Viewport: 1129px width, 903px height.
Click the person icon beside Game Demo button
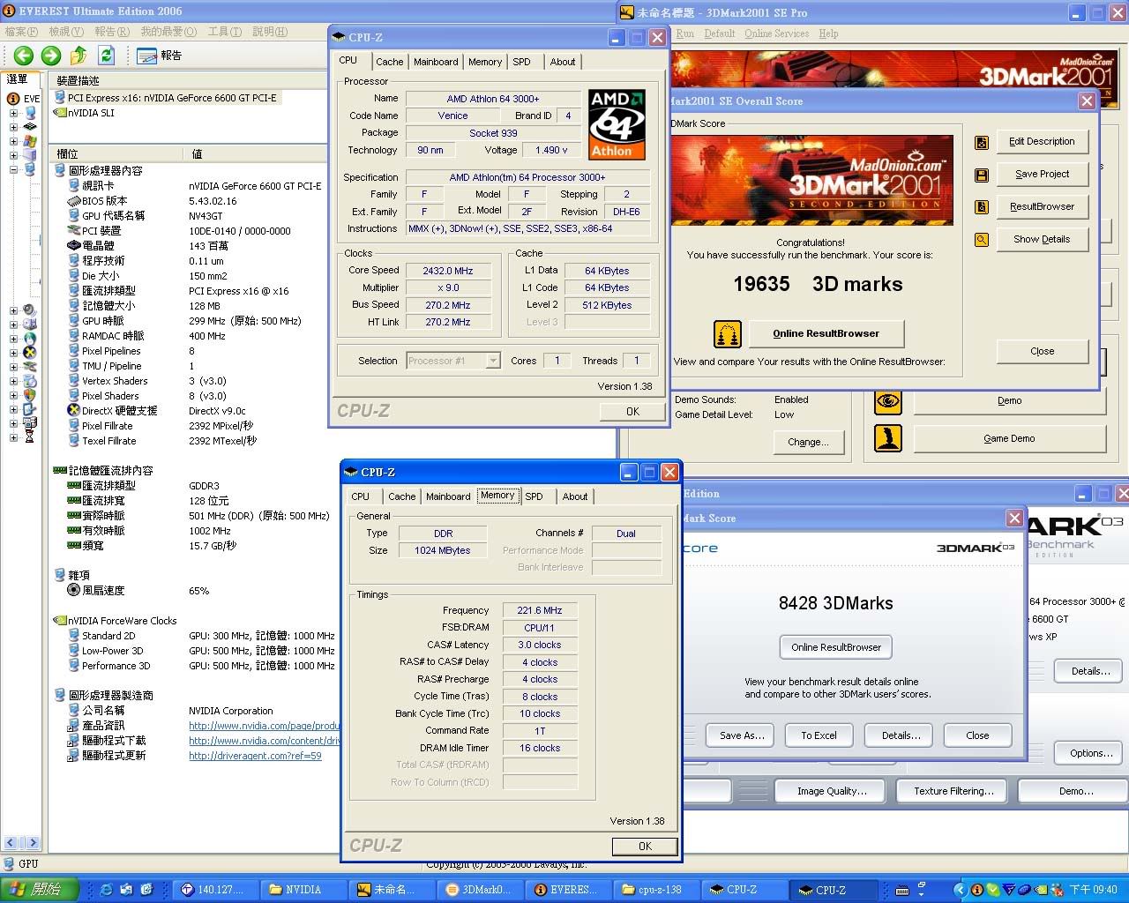tap(888, 438)
